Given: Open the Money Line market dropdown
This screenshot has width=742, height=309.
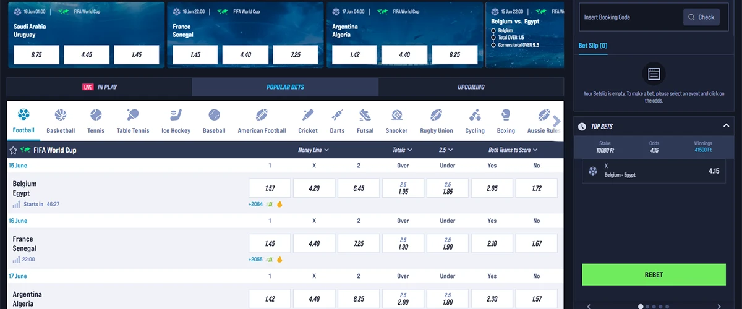Looking at the screenshot, I should pyautogui.click(x=313, y=150).
